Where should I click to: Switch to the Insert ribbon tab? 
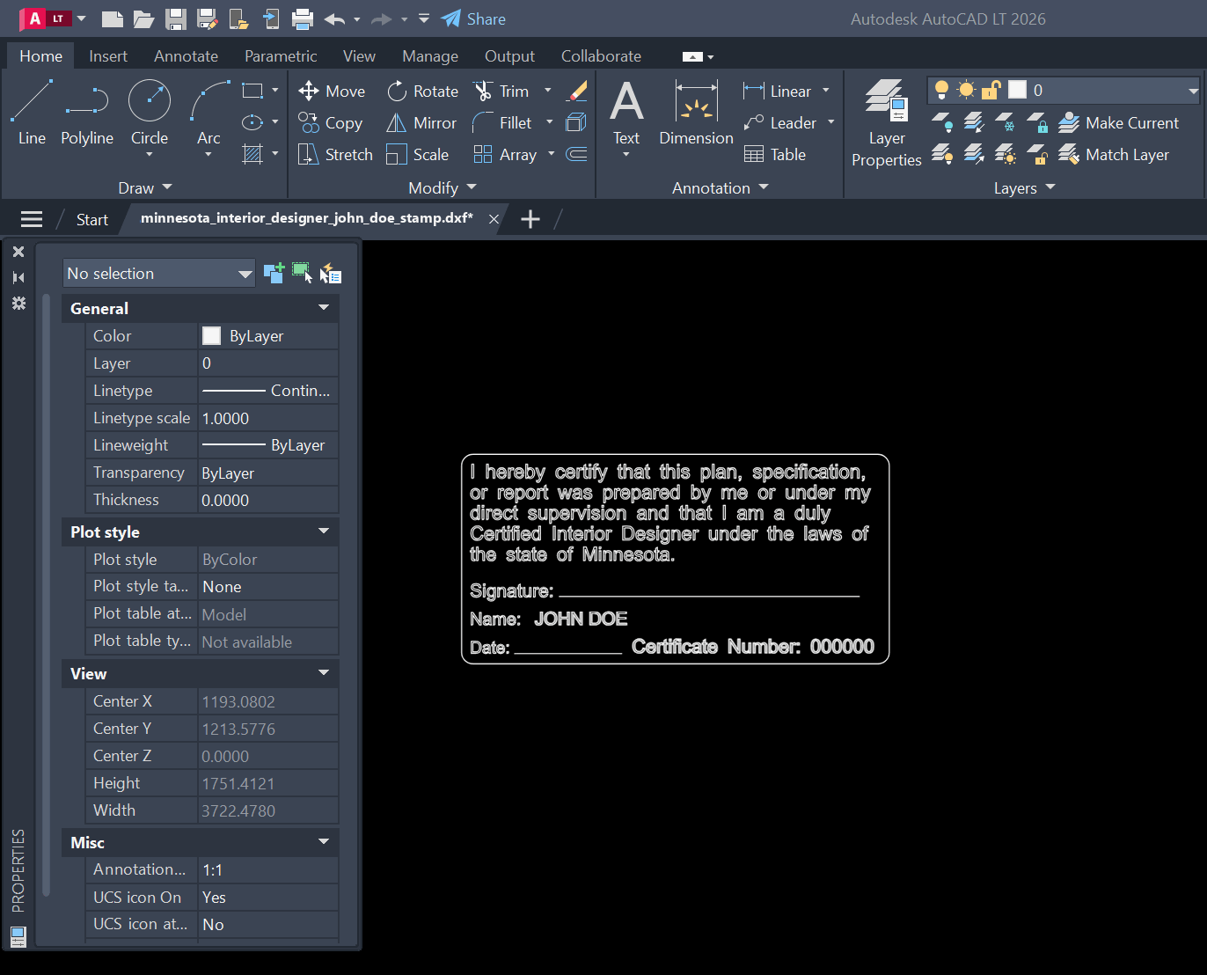point(108,55)
